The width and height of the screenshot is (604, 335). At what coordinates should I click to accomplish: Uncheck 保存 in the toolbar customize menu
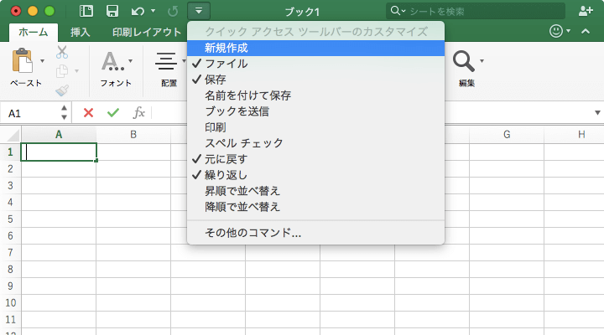pos(216,80)
